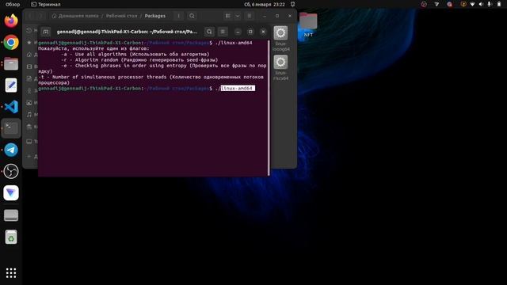Toggle list or grid view in Files
This screenshot has height=285, width=507.
coord(228,16)
